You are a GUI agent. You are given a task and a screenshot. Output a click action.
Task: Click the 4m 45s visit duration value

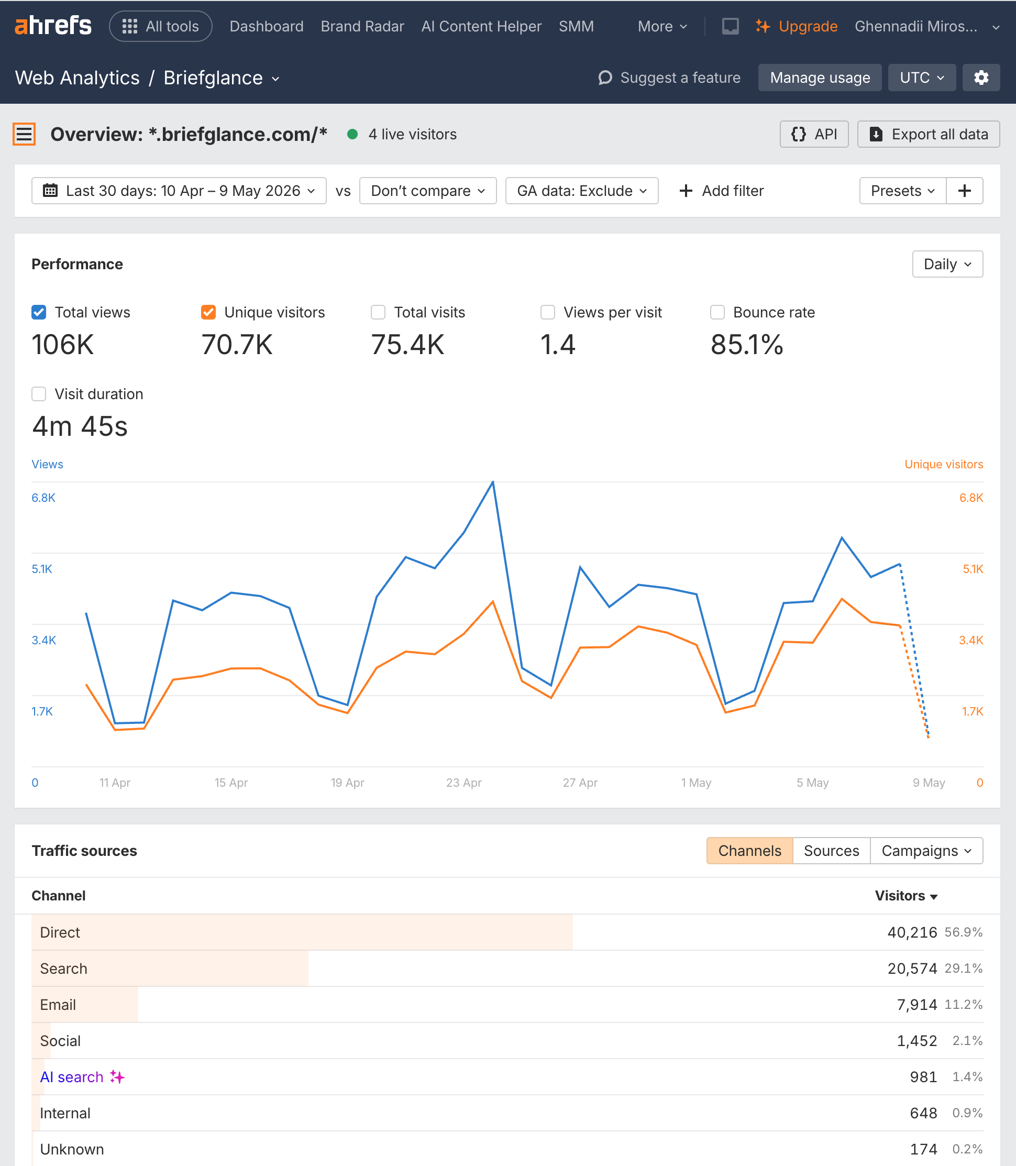pos(80,426)
